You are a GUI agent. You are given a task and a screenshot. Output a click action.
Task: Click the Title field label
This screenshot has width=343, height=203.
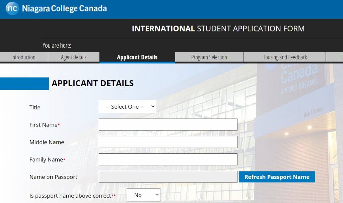pos(35,107)
